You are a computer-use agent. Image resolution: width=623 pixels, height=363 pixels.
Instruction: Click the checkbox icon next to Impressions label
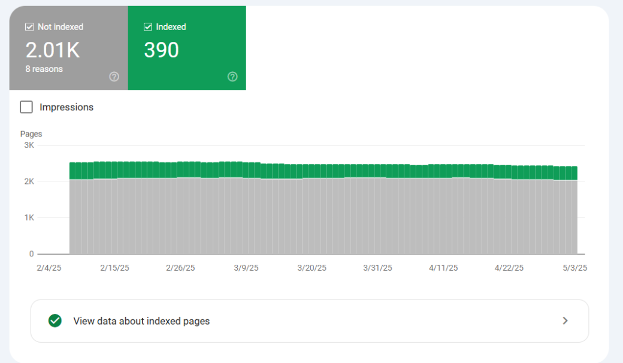pos(26,107)
